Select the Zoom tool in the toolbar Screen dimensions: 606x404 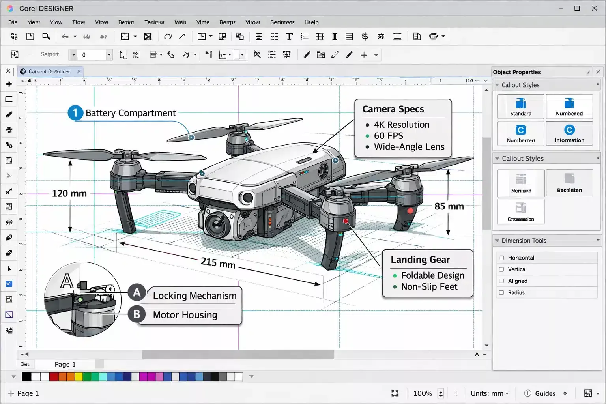click(x=46, y=36)
